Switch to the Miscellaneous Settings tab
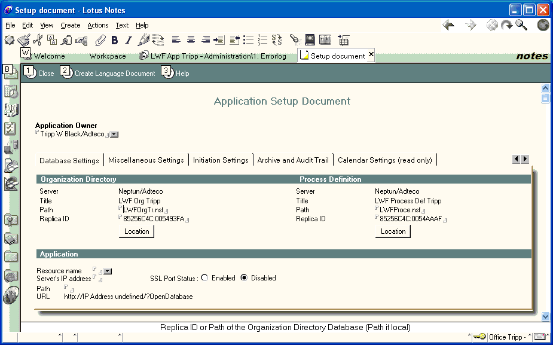The width and height of the screenshot is (553, 345). [x=146, y=160]
